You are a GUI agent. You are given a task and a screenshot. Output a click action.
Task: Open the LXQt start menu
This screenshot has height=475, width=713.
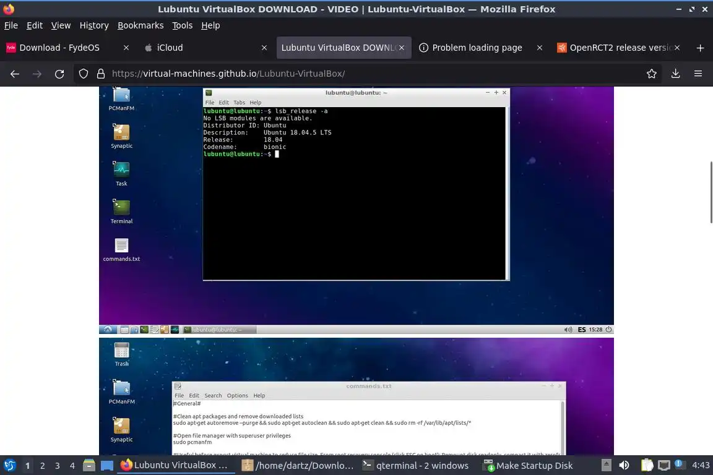tap(9, 466)
